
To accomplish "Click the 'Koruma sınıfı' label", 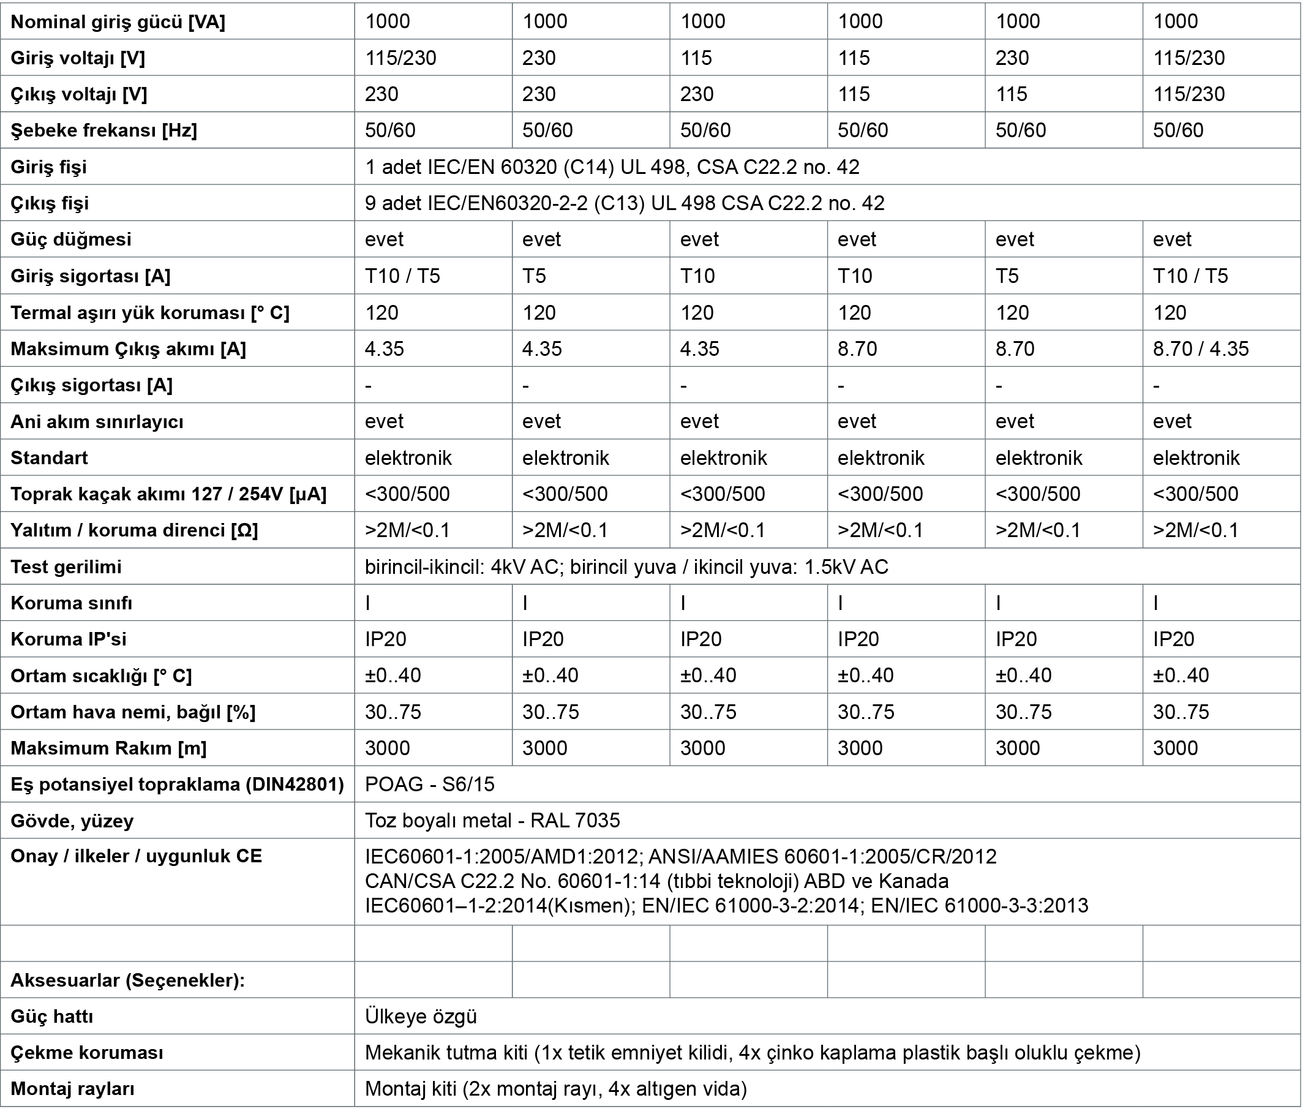I will click(x=72, y=604).
